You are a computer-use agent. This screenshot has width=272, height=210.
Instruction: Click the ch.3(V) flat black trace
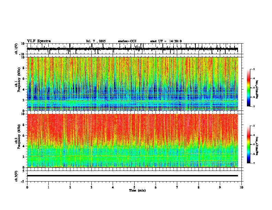133,176
